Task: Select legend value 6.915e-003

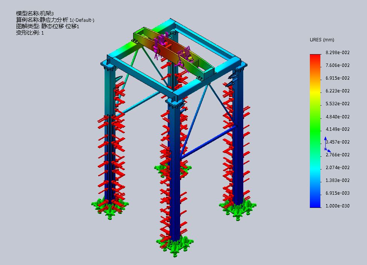Action: click(x=338, y=193)
